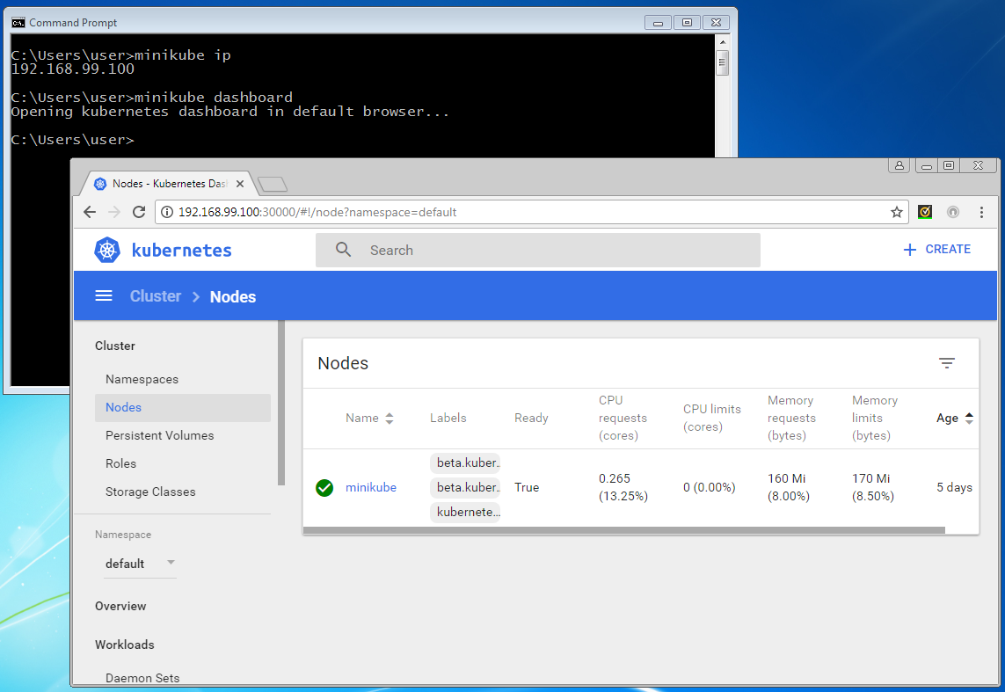1005x692 pixels.
Task: Reload the page with the refresh icon
Action: [x=138, y=212]
